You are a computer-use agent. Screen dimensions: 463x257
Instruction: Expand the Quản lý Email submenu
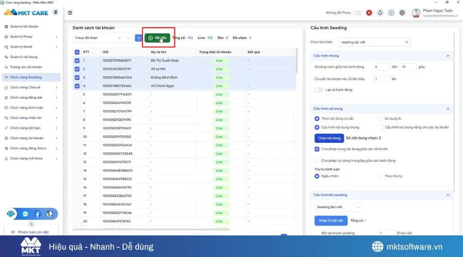[x=57, y=47]
